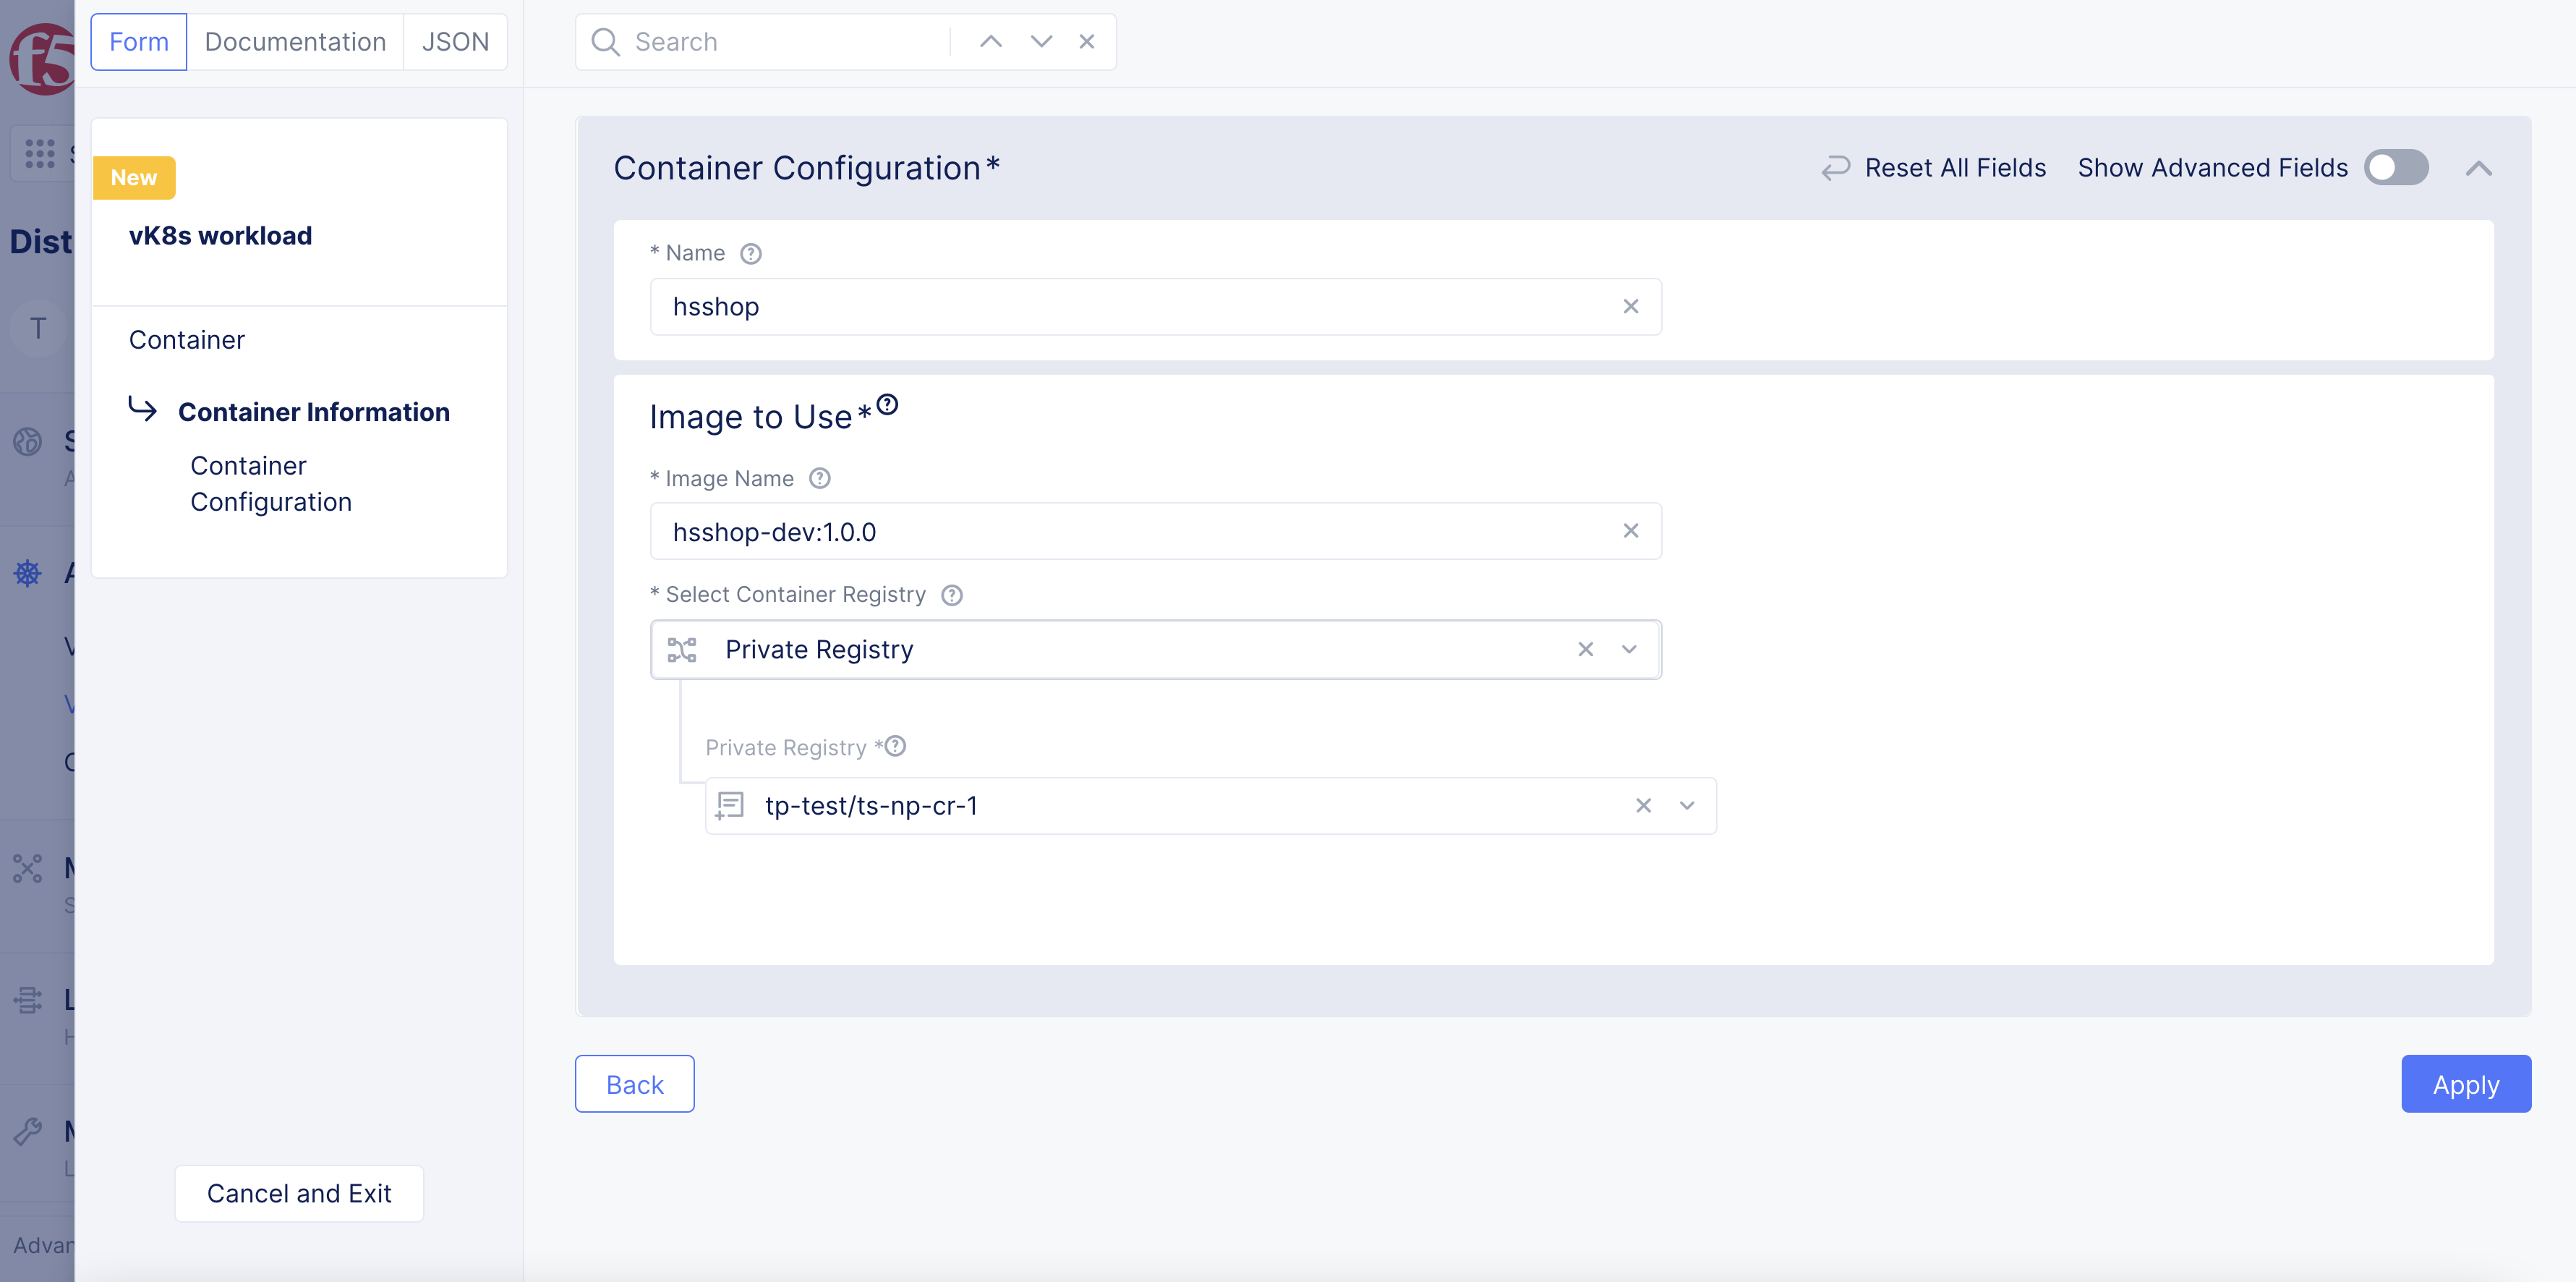Click the F5 logo in the top corner

pyautogui.click(x=38, y=58)
